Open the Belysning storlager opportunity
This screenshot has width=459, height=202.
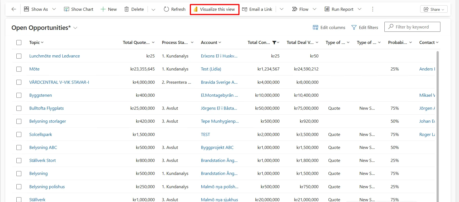point(47,121)
